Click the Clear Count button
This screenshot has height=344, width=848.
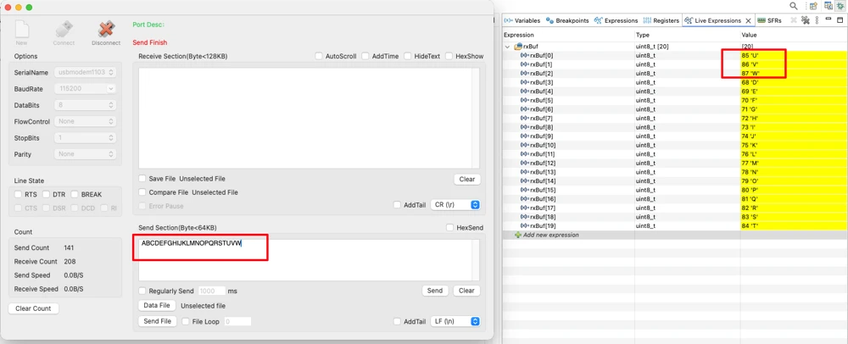click(x=34, y=308)
